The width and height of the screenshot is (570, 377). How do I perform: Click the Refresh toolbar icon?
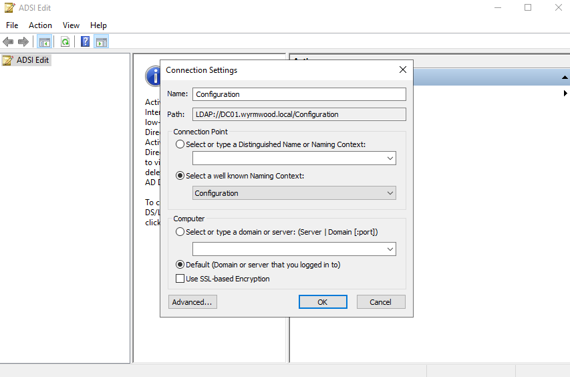pos(65,41)
